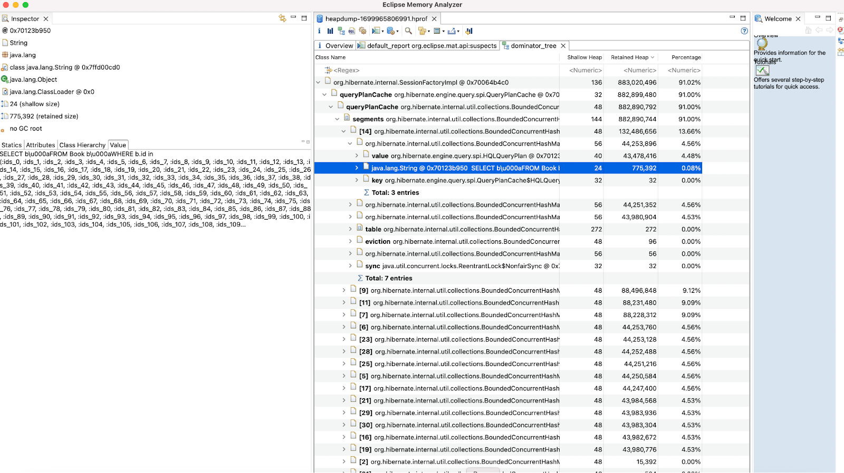844x473 pixels.
Task: Expand the eviction tree node
Action: coord(350,241)
